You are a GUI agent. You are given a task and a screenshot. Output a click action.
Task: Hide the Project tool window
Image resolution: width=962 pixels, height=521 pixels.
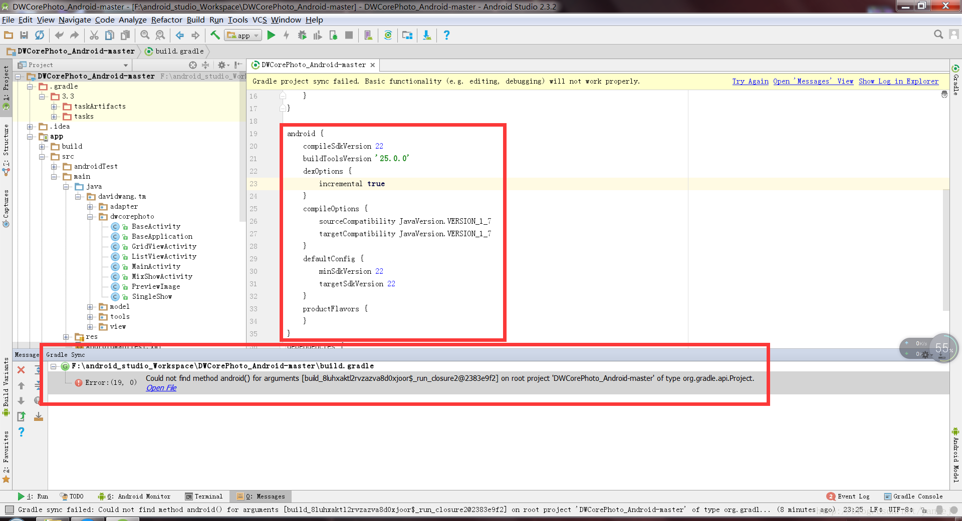[238, 65]
